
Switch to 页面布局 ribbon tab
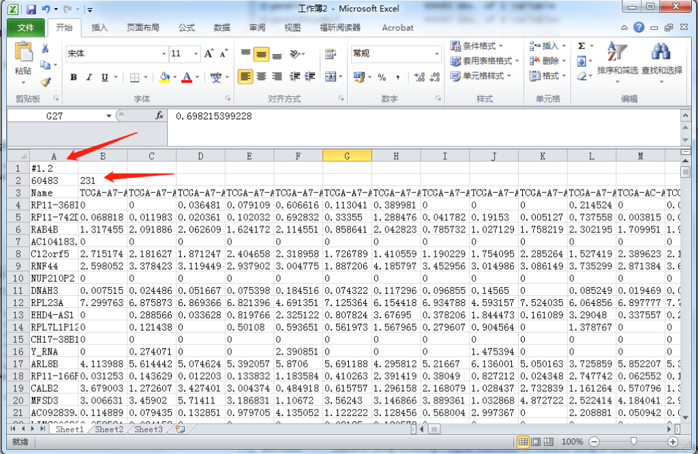coord(143,27)
